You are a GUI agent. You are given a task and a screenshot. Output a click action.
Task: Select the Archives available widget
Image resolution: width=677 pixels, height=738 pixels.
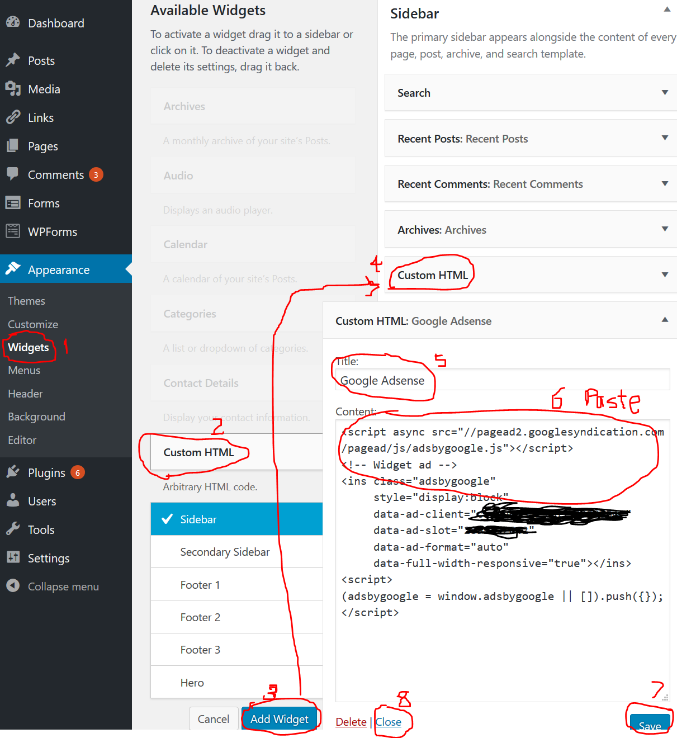pyautogui.click(x=253, y=106)
